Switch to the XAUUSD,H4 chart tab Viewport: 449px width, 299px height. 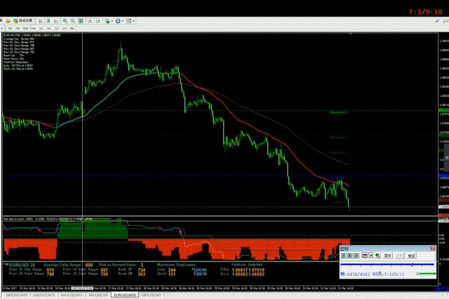[98, 295]
